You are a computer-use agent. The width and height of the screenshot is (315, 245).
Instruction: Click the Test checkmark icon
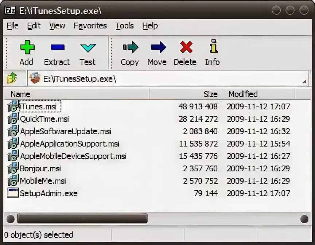point(88,48)
